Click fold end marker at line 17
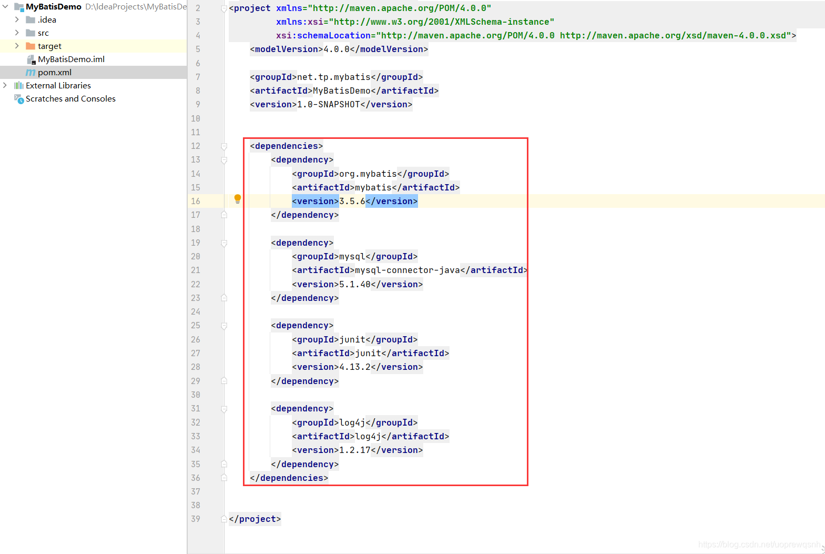825x554 pixels. 224,215
